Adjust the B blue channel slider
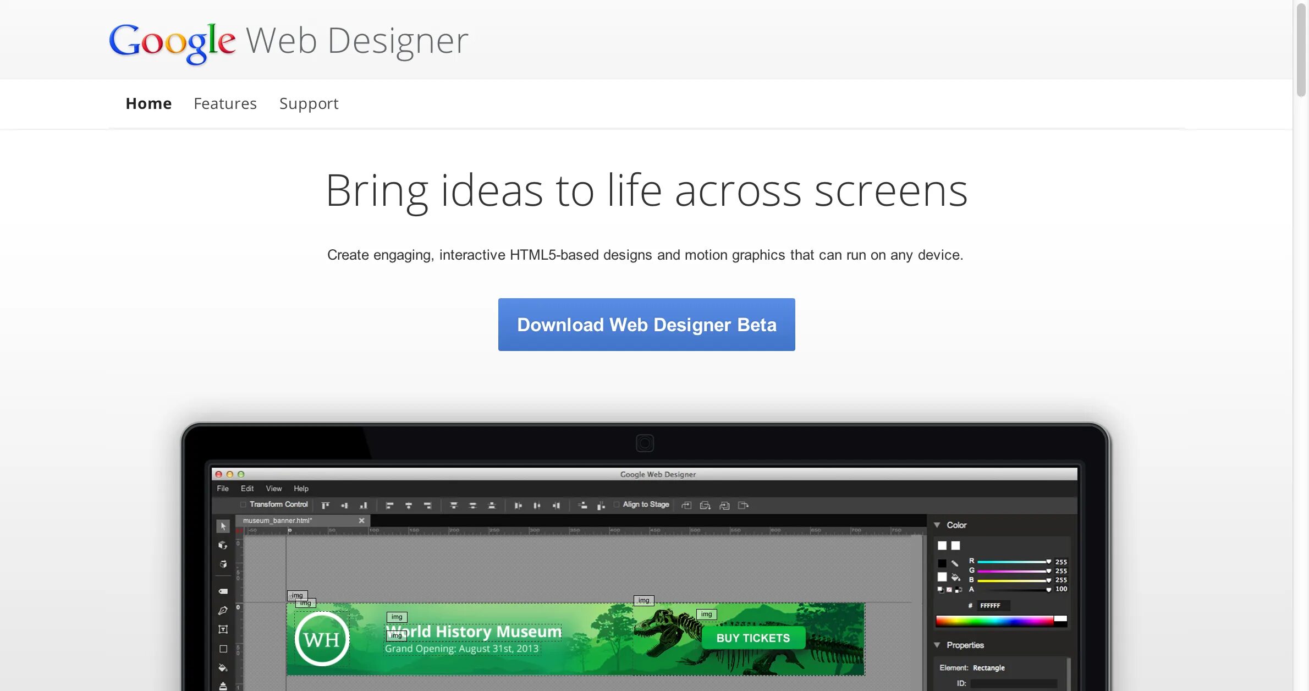Viewport: 1309px width, 691px height. [x=1013, y=580]
